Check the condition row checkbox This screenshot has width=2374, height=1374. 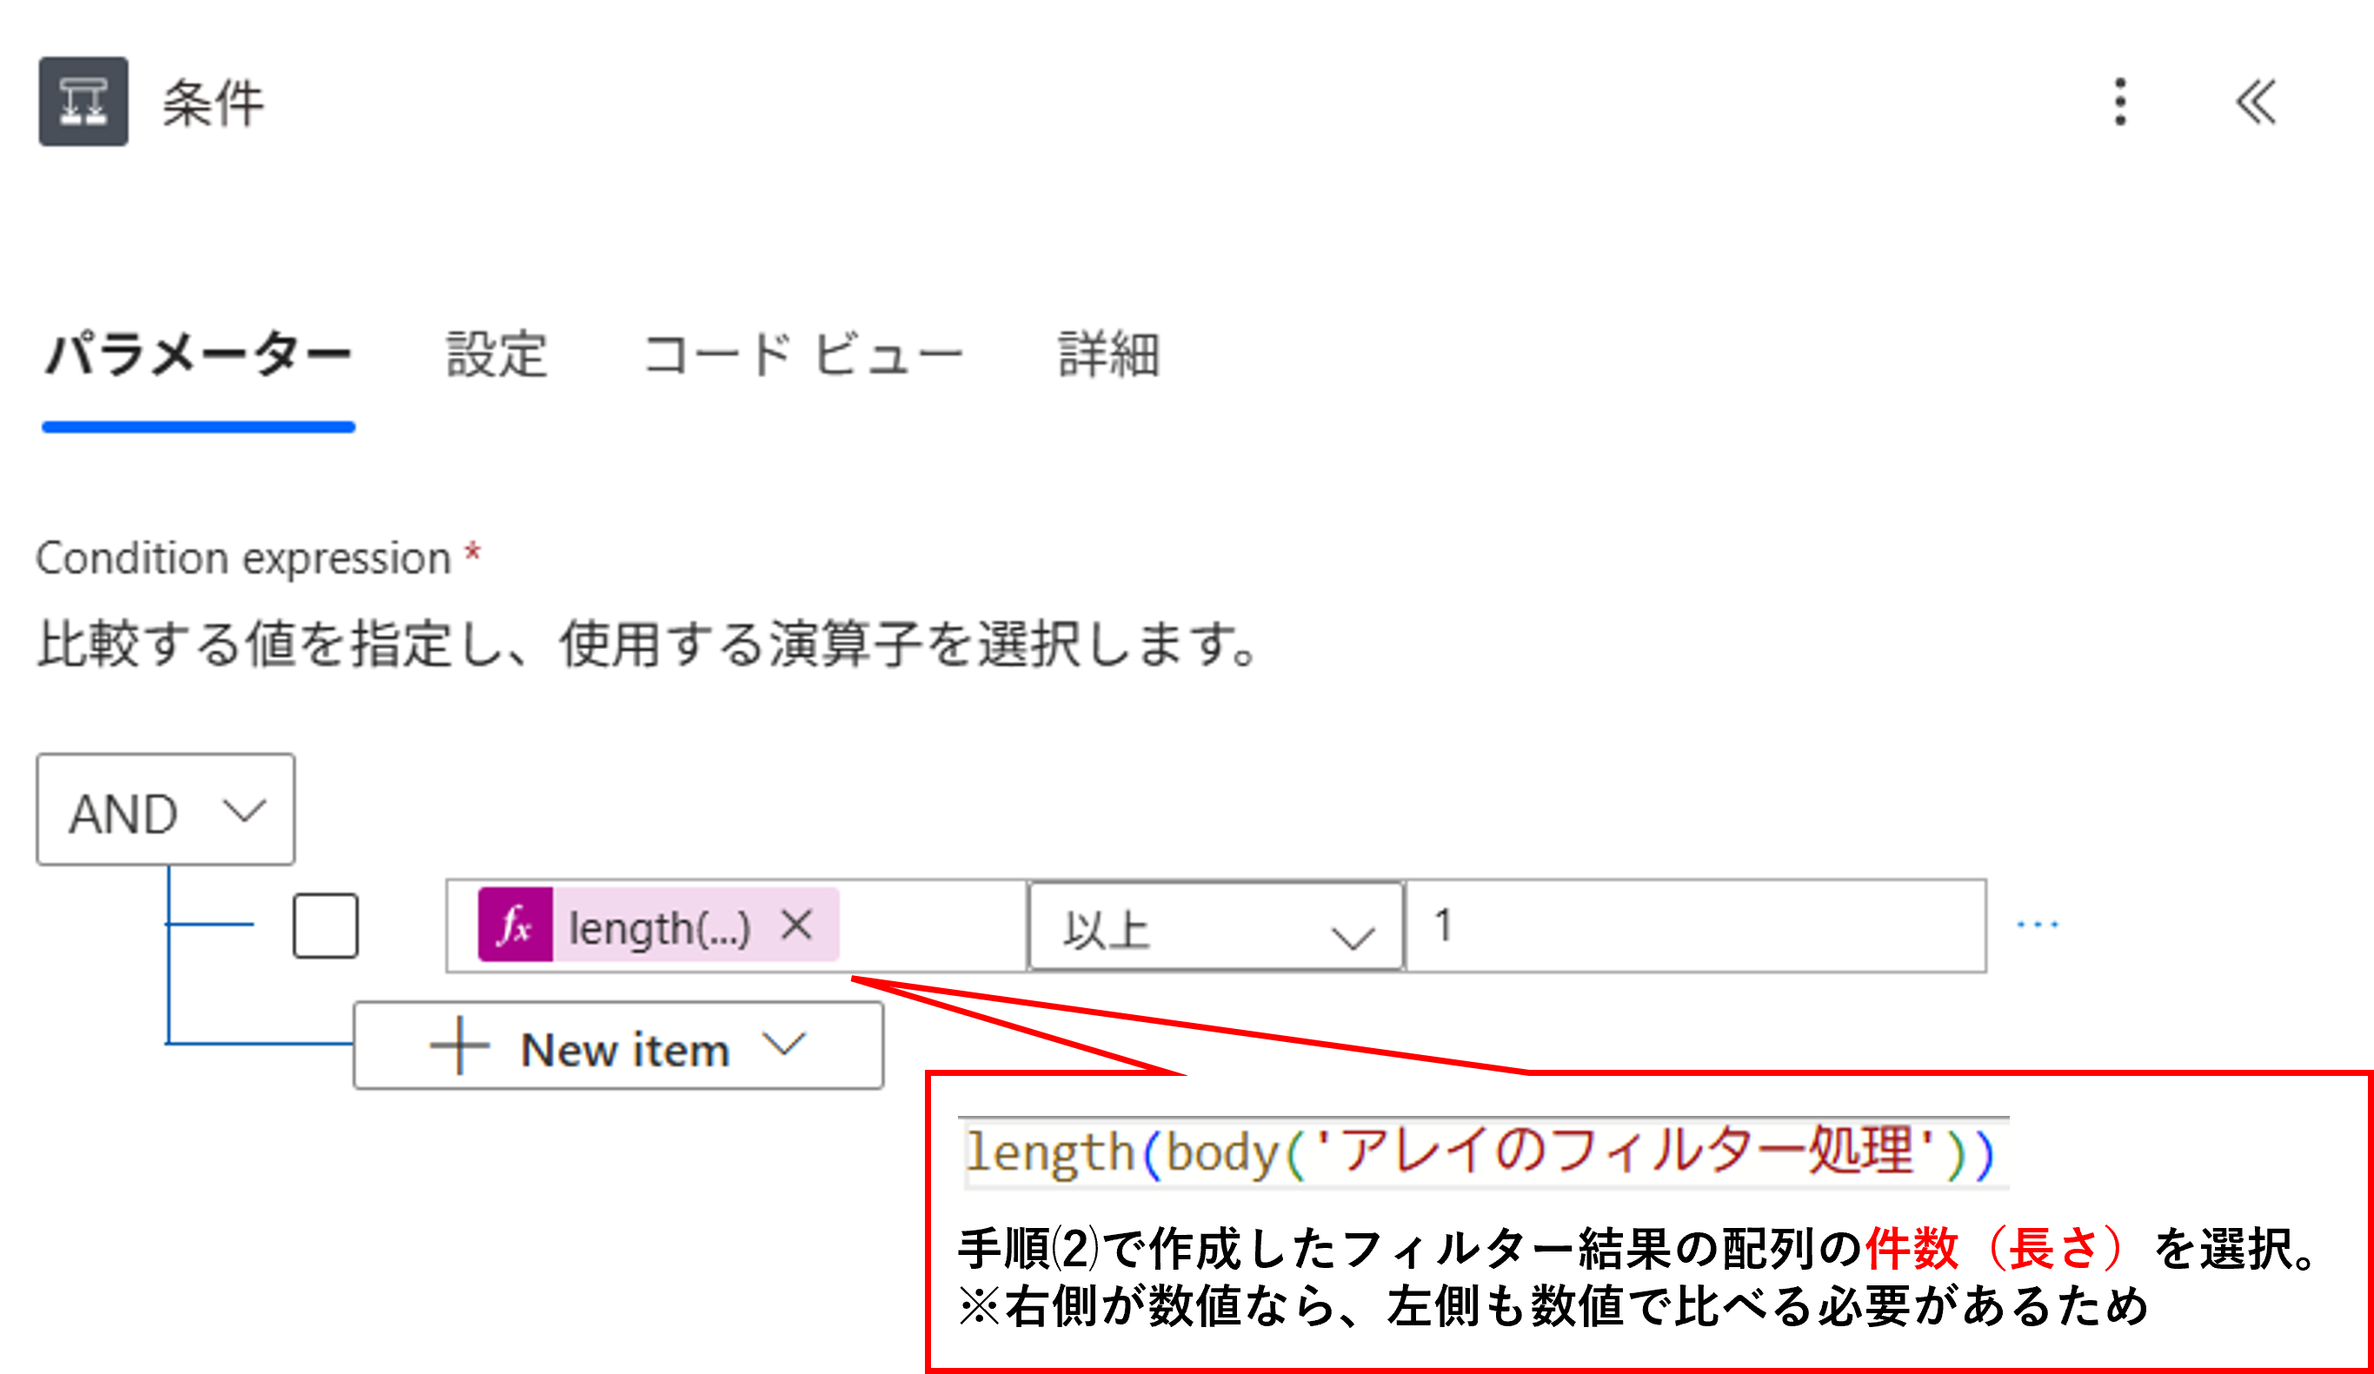(x=325, y=926)
